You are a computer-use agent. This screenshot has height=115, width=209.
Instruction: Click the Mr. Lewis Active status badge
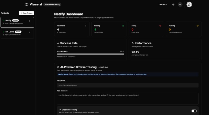point(18,32)
